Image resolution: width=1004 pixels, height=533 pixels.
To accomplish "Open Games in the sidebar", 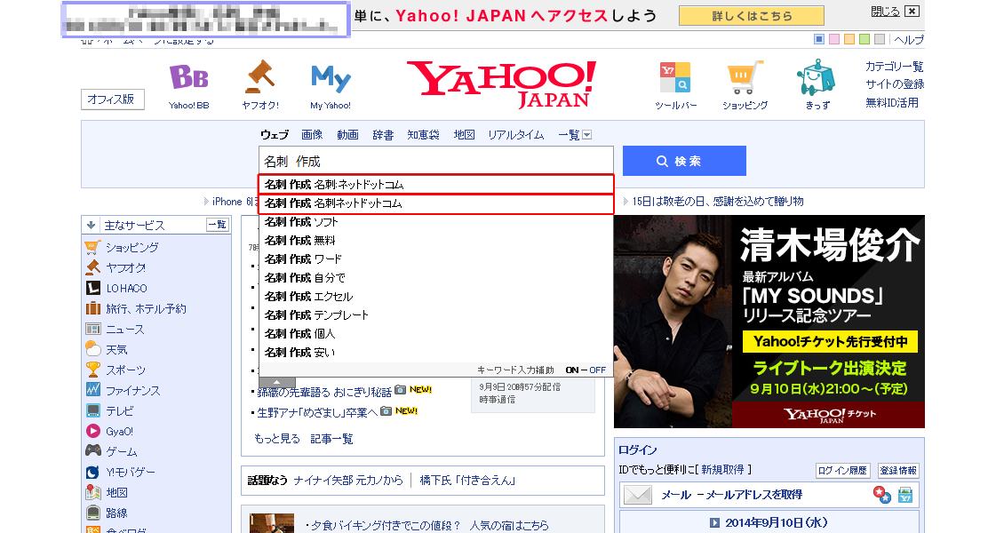I will pyautogui.click(x=121, y=452).
